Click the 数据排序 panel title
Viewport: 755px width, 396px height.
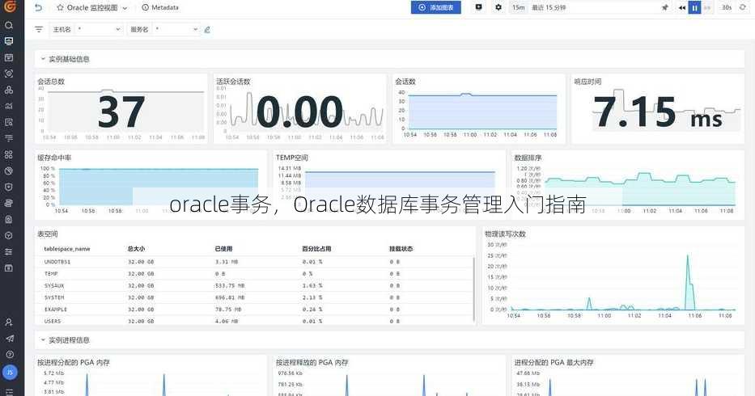(528, 158)
